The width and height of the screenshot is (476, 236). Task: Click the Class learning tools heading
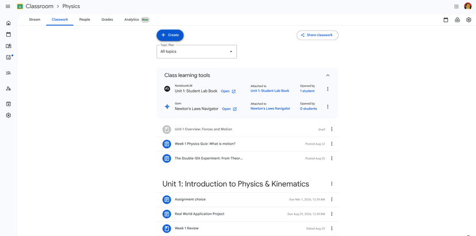point(187,75)
